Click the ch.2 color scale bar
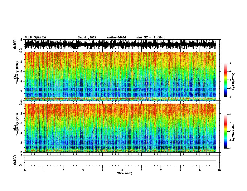Image resolution: width=247 pixels, height=191 pixels. click(226, 131)
